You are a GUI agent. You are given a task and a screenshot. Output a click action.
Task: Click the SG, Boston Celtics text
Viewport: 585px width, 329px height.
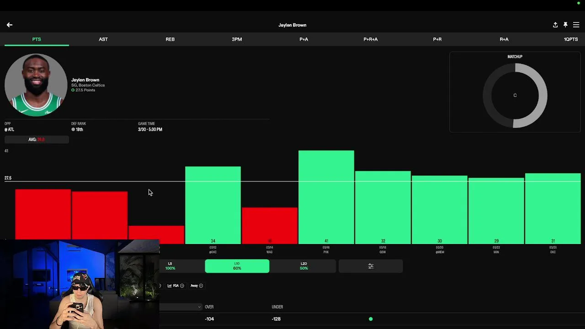(x=88, y=85)
